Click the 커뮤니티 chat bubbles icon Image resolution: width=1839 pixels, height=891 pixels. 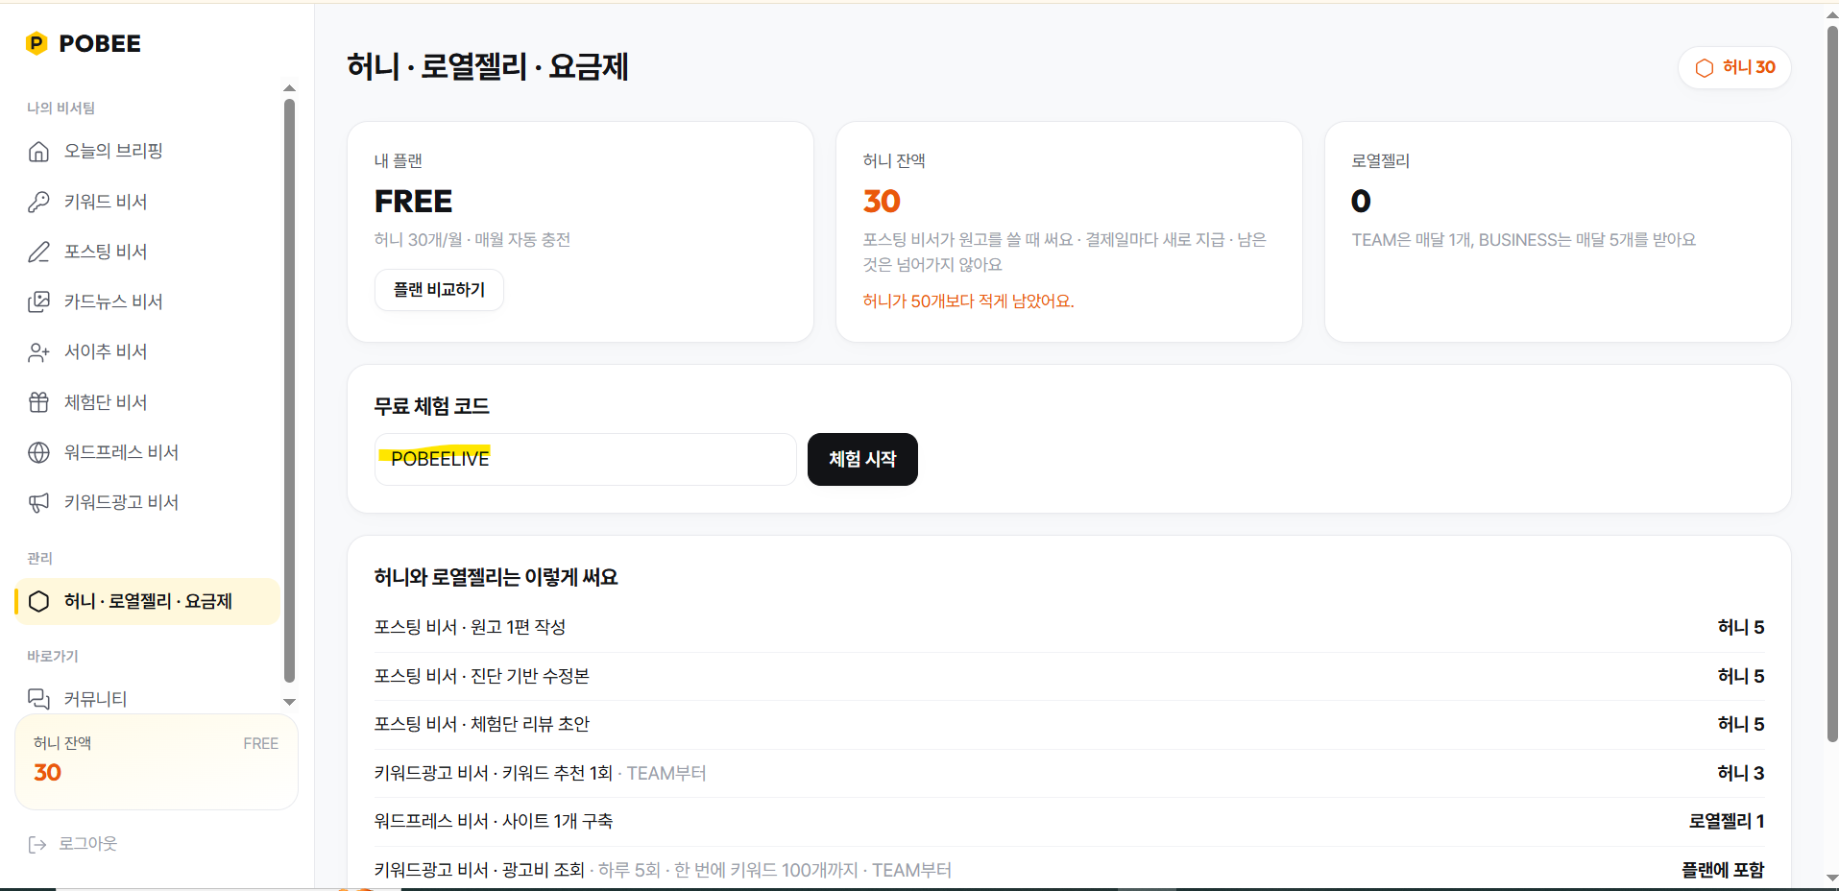38,699
